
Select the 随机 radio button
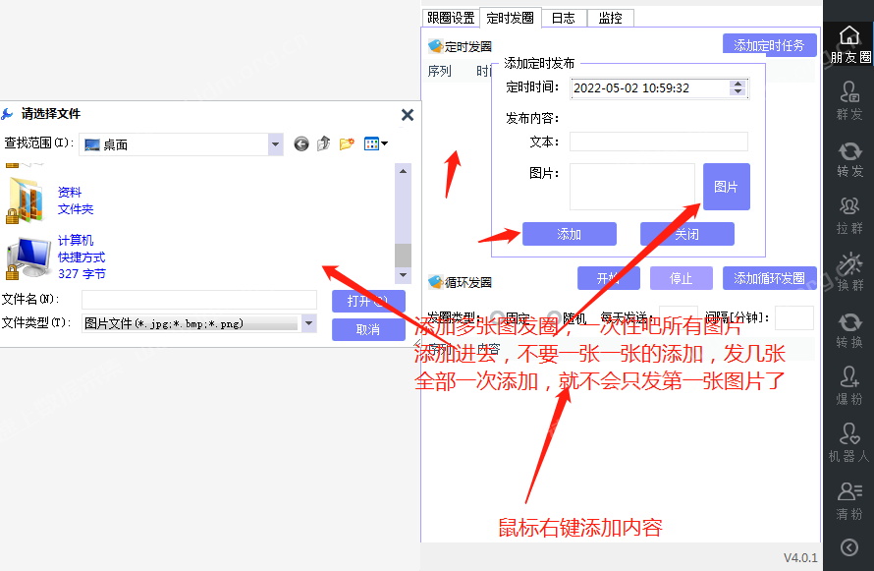tap(554, 317)
